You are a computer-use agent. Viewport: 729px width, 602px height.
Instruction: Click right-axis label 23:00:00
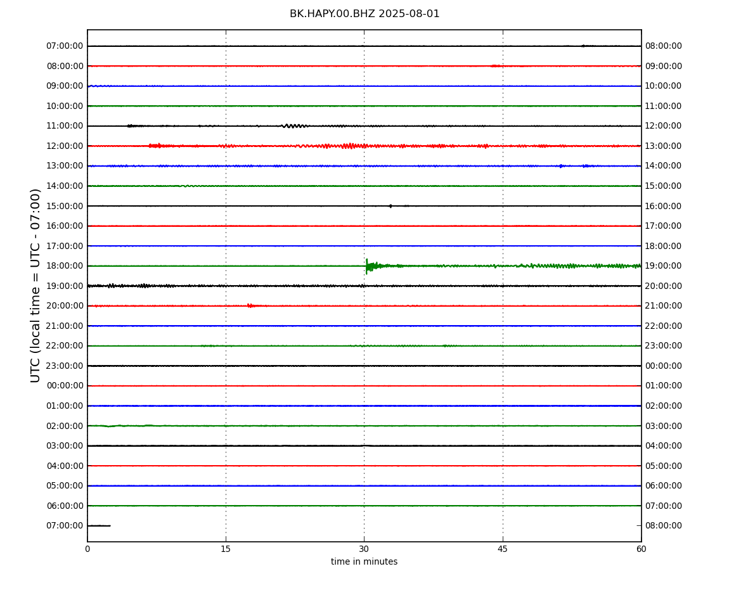(x=664, y=346)
